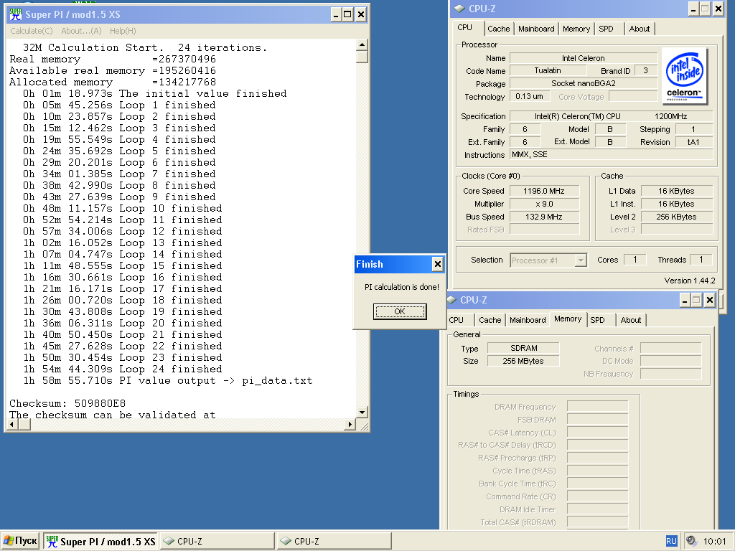The width and height of the screenshot is (735, 551).
Task: Click the Super PI vertical scrollbar down arrow
Action: (x=362, y=413)
